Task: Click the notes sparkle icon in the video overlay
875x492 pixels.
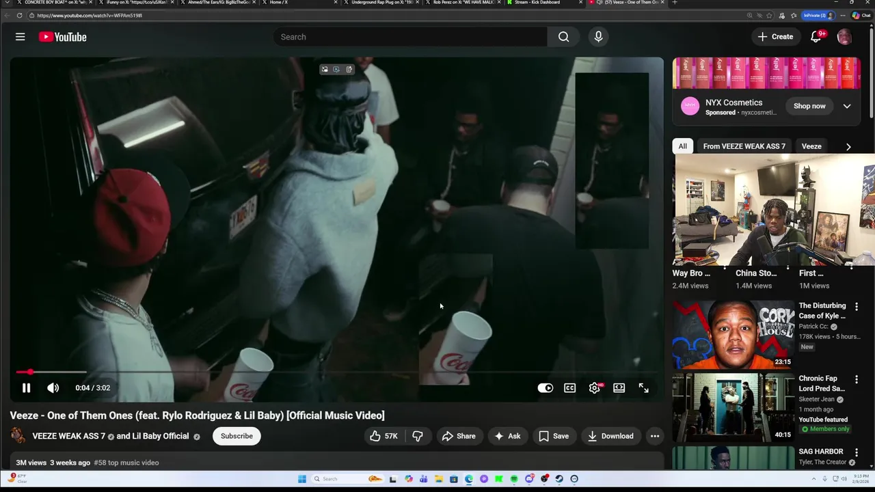Action: [x=349, y=69]
